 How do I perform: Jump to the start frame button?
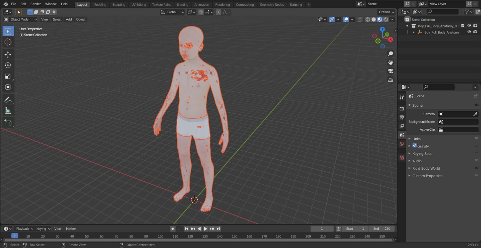186,229
